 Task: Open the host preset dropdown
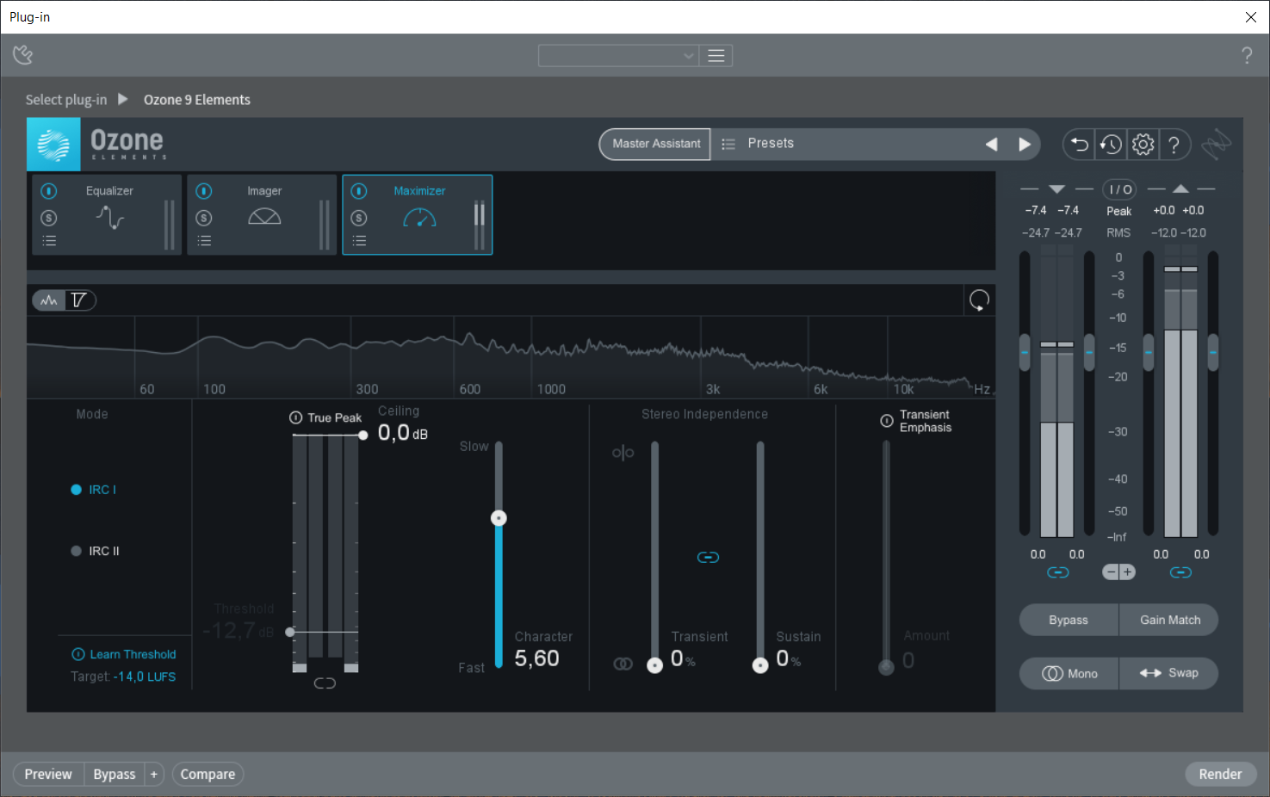[x=618, y=56]
